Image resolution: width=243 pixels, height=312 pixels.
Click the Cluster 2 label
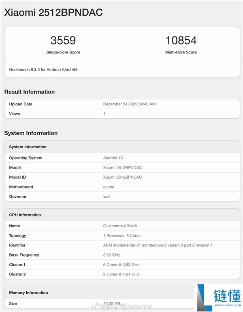[17, 274]
